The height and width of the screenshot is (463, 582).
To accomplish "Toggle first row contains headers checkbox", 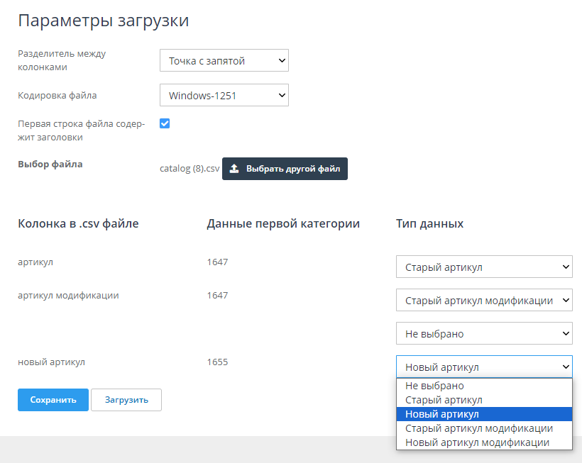I will pyautogui.click(x=165, y=123).
